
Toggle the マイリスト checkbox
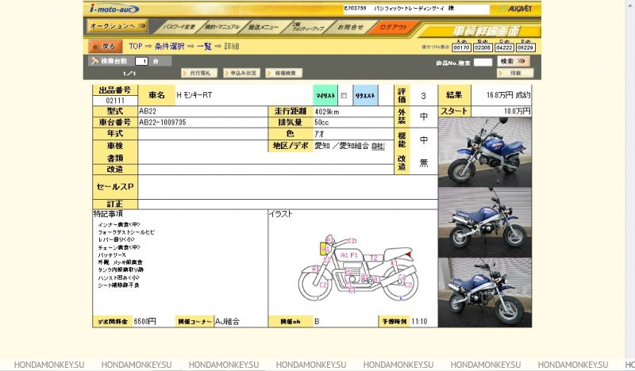pyautogui.click(x=344, y=95)
